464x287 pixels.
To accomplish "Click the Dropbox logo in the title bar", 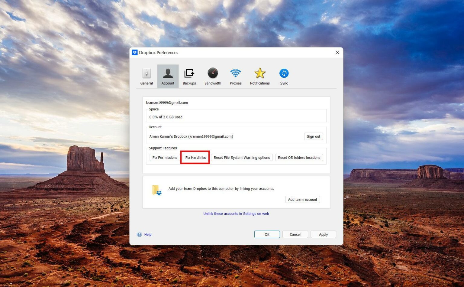I will pyautogui.click(x=135, y=52).
